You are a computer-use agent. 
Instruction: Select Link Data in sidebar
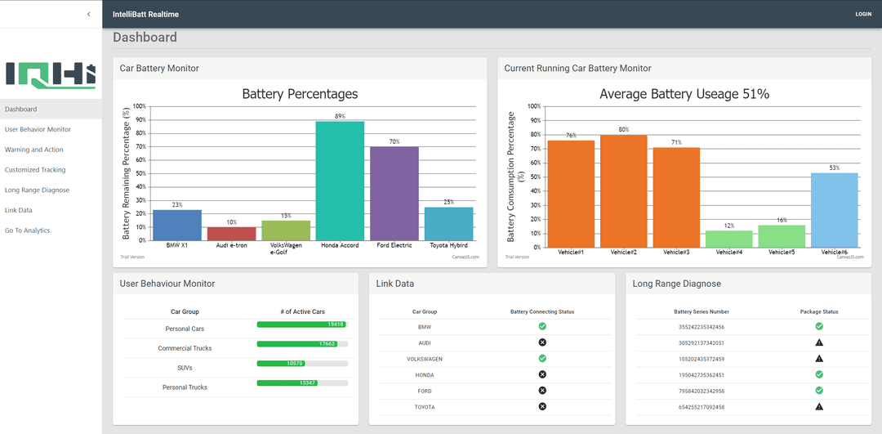pos(51,210)
